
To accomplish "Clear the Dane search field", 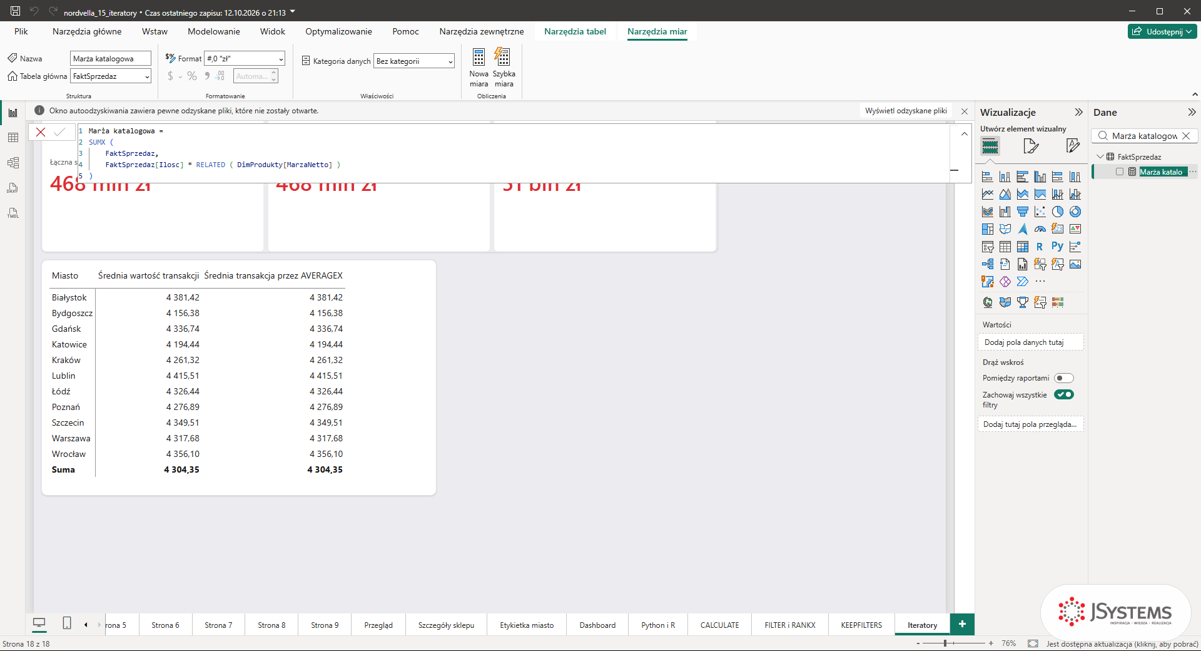I will (x=1186, y=136).
